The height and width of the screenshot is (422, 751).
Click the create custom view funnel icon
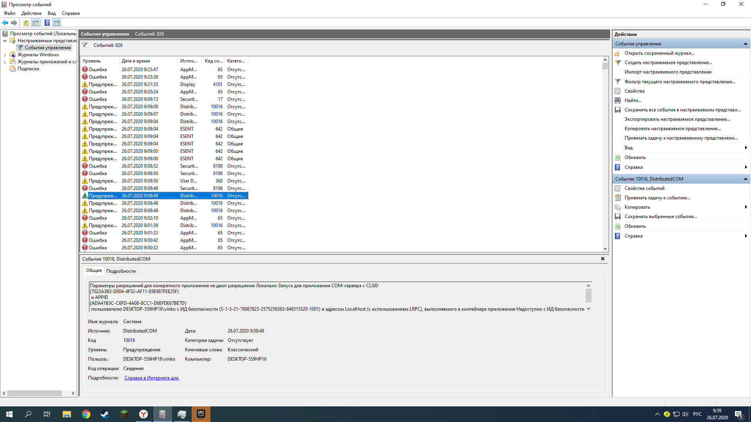click(x=618, y=63)
